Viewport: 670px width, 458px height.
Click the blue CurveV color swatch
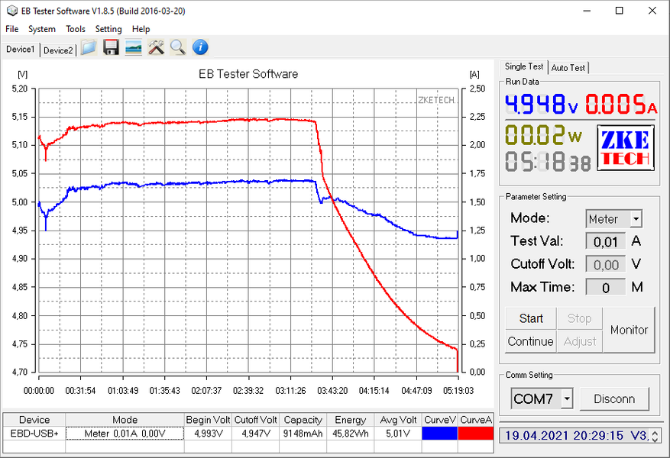coord(439,433)
